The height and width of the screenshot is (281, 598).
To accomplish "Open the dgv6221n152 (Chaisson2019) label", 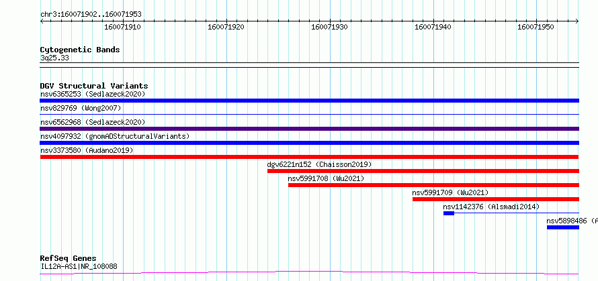I will [x=319, y=164].
